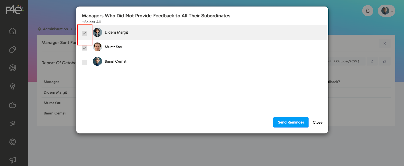This screenshot has width=404, height=166.
Task: Open the chat bubbles sidebar icon
Action: pos(13,49)
